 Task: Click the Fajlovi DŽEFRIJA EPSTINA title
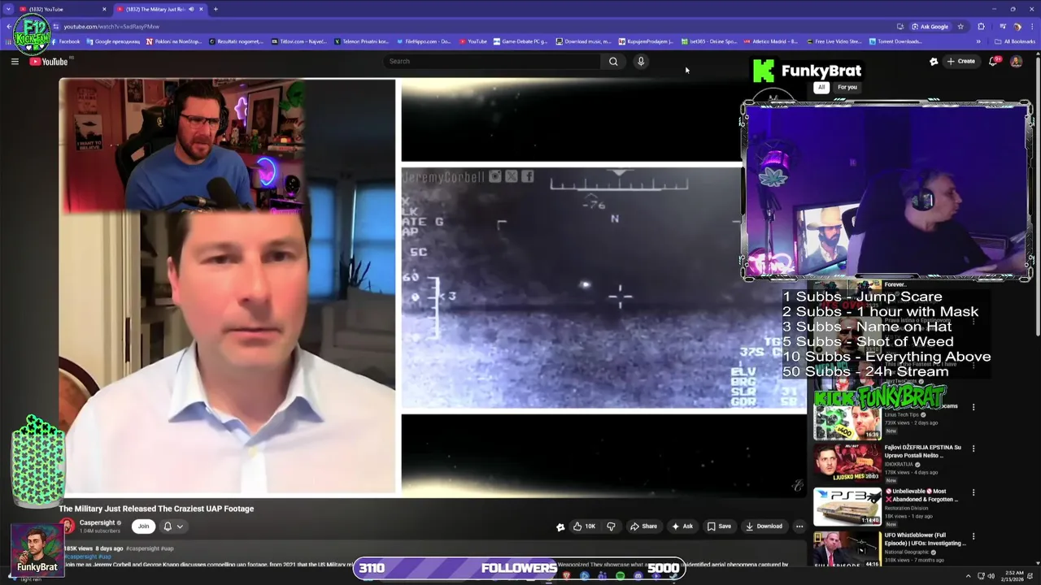click(923, 451)
